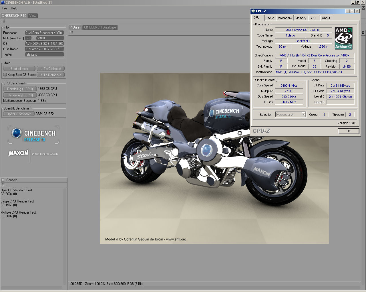
Task: Click the 3634 CB-GFX score
Action: 45,114
